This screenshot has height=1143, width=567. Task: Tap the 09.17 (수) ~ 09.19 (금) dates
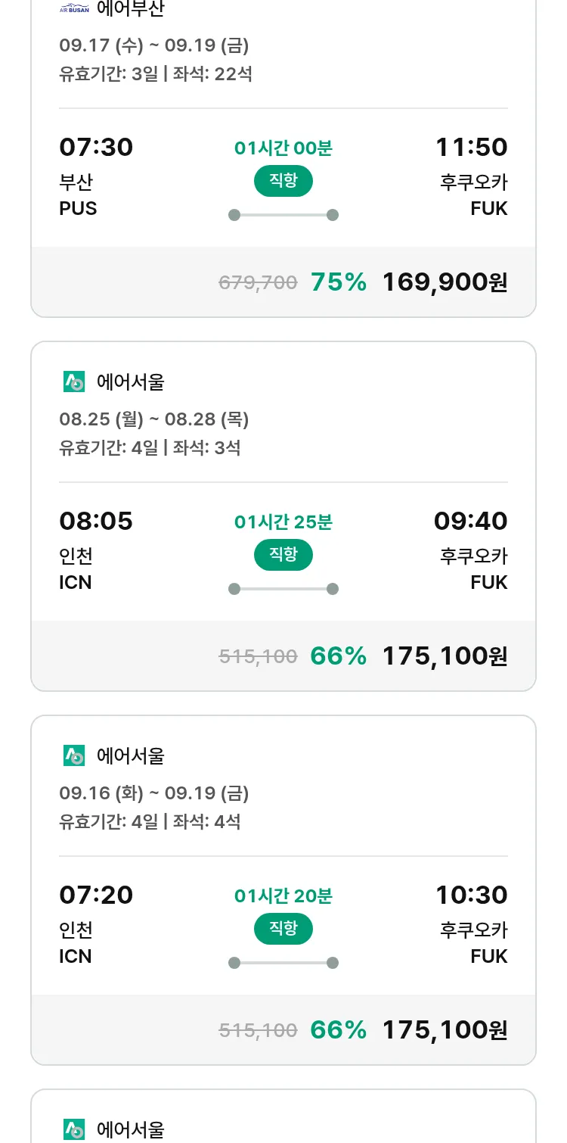(154, 45)
